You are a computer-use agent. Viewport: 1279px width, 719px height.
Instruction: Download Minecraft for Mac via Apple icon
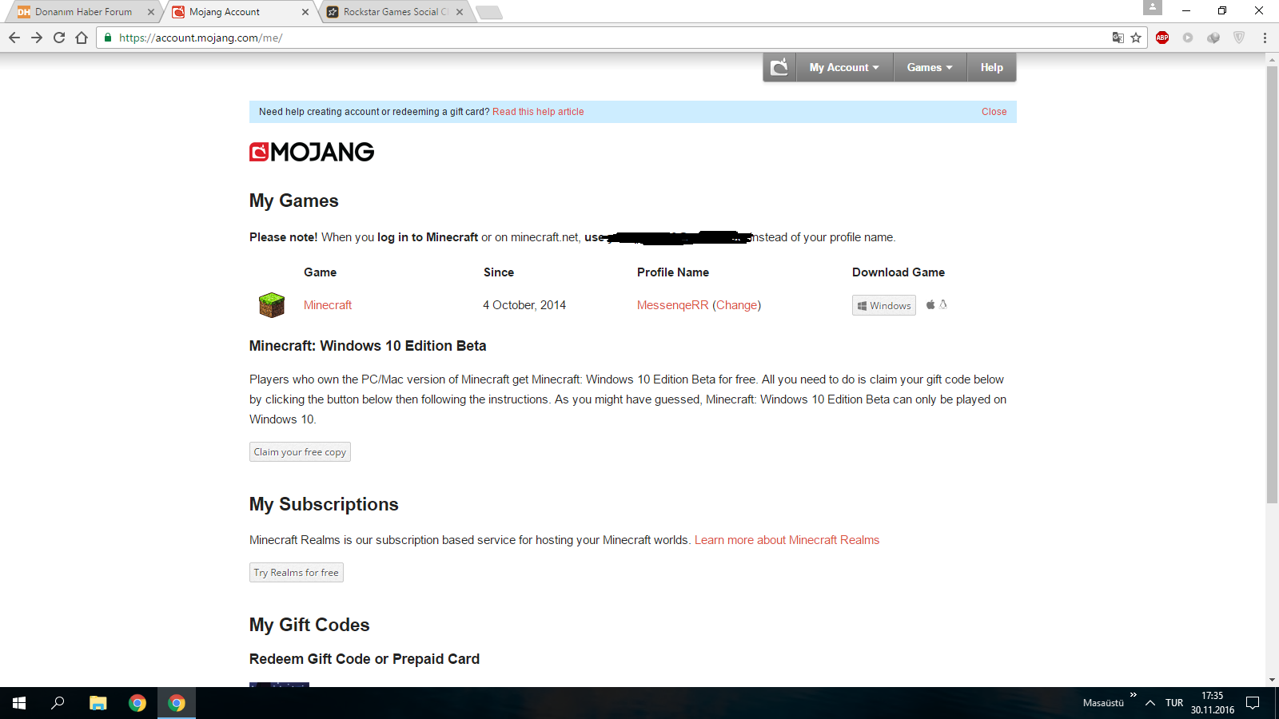pyautogui.click(x=930, y=304)
